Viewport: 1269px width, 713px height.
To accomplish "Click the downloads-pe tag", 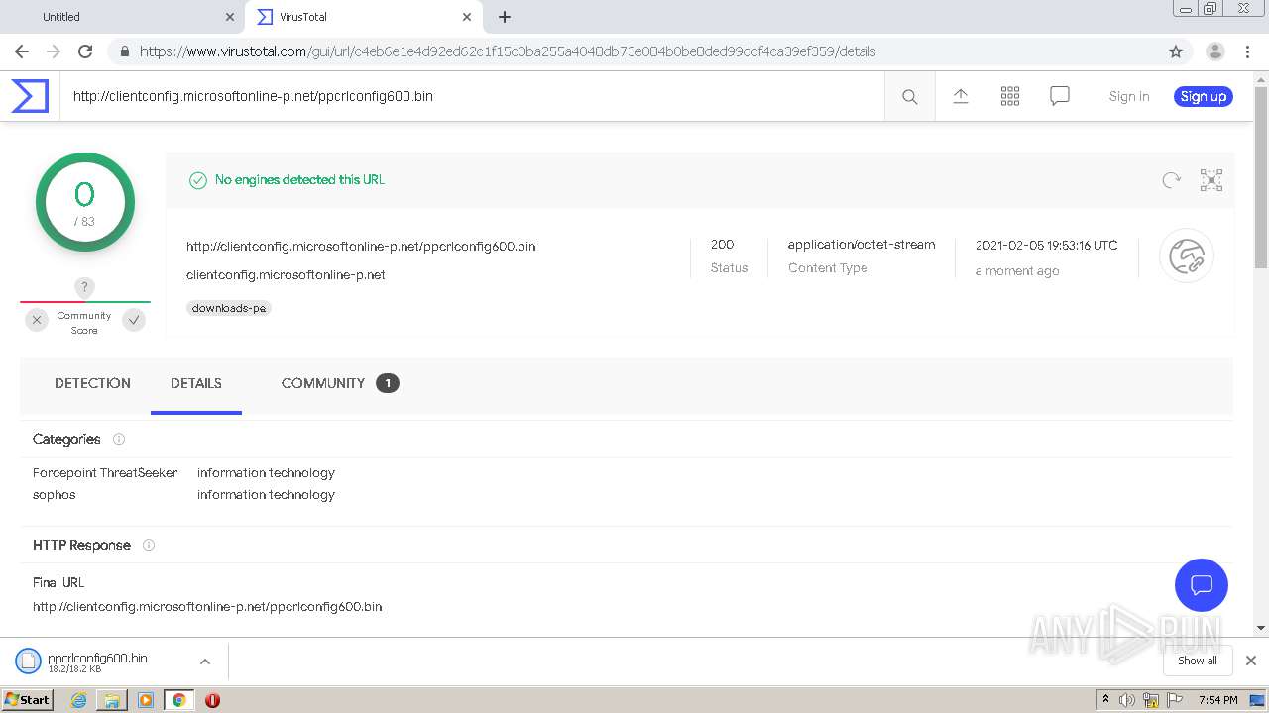I will click(229, 308).
